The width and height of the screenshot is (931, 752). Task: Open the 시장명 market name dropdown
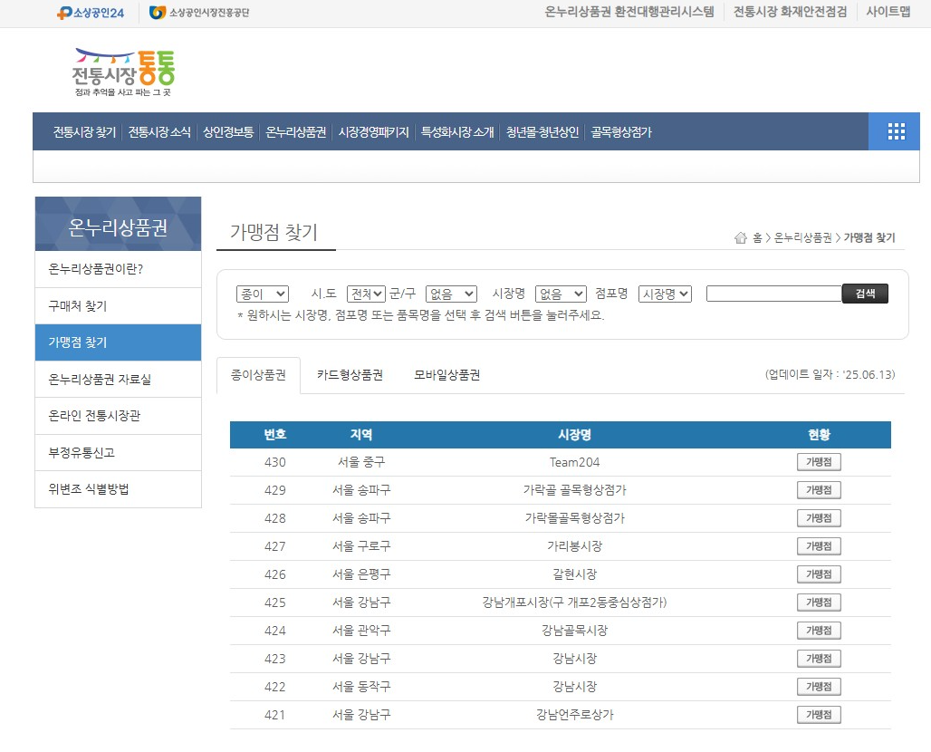click(561, 293)
